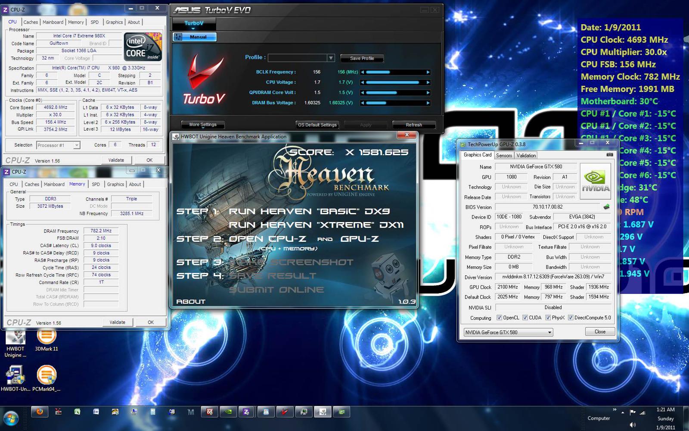Click the Intel Core i7 logo in CPU-Z

click(143, 47)
